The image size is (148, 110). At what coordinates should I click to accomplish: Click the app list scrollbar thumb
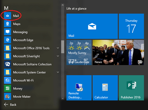(x=62, y=47)
